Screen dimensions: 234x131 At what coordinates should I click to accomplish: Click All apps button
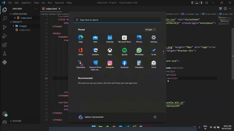point(150,29)
